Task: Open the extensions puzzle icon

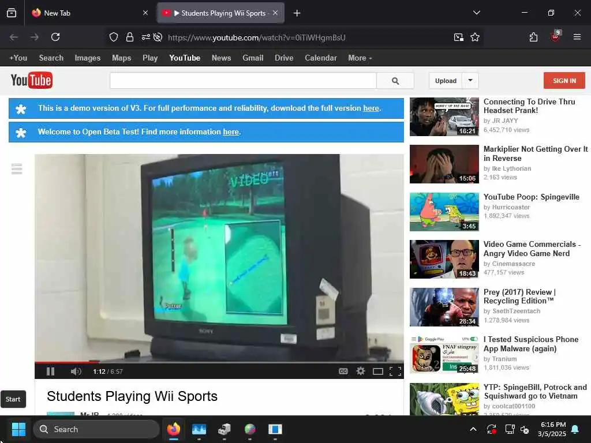Action: tap(533, 37)
